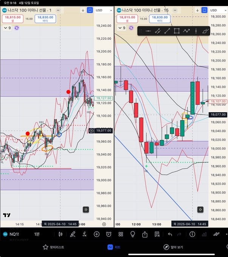Open left chart settings gear

[x=104, y=224]
